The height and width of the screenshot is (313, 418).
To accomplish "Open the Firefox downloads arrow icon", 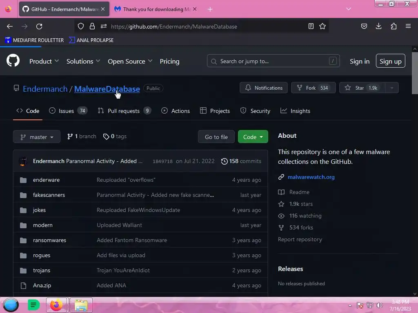I will [x=378, y=26].
